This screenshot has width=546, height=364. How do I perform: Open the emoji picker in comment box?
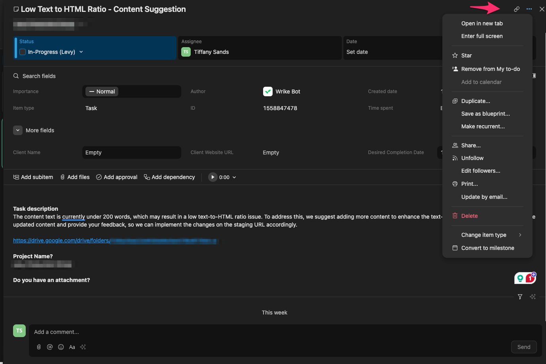[61, 347]
